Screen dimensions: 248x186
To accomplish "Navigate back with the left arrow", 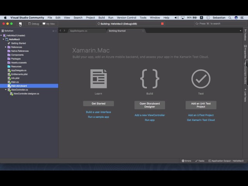I will 60,31.
